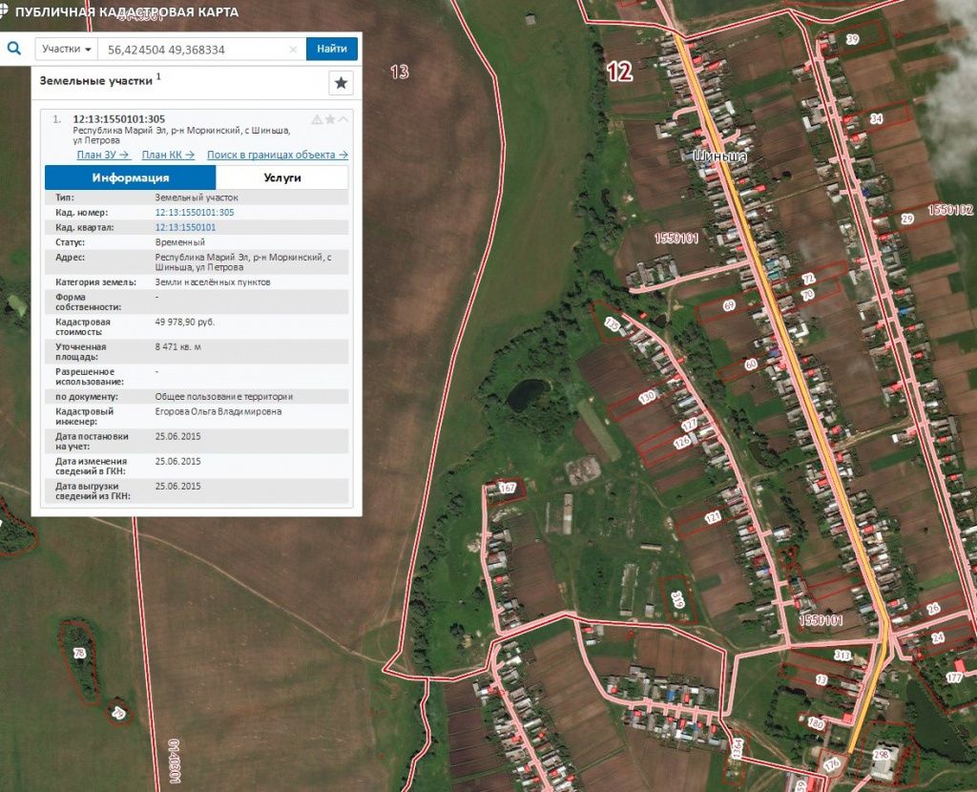Viewport: 977px width, 792px height.
Task: Open the План ЗУ link
Action: 103,155
